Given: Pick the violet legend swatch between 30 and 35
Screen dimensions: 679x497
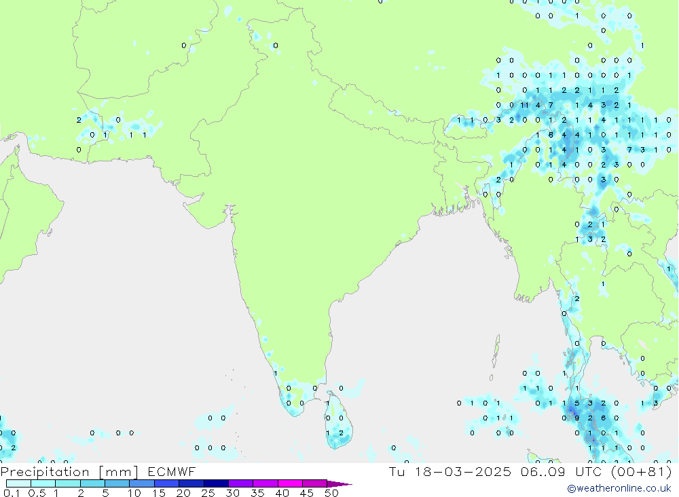Looking at the screenshot, I should [241, 483].
